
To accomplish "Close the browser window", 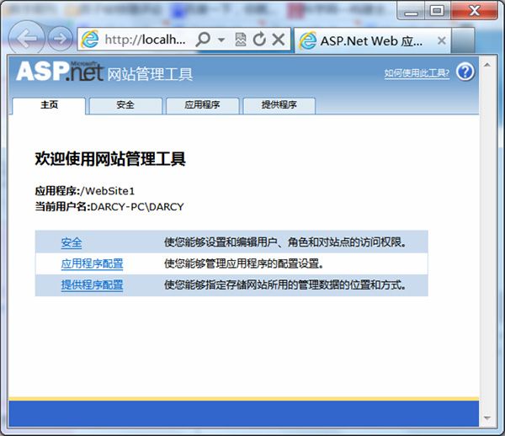I will (x=474, y=11).
